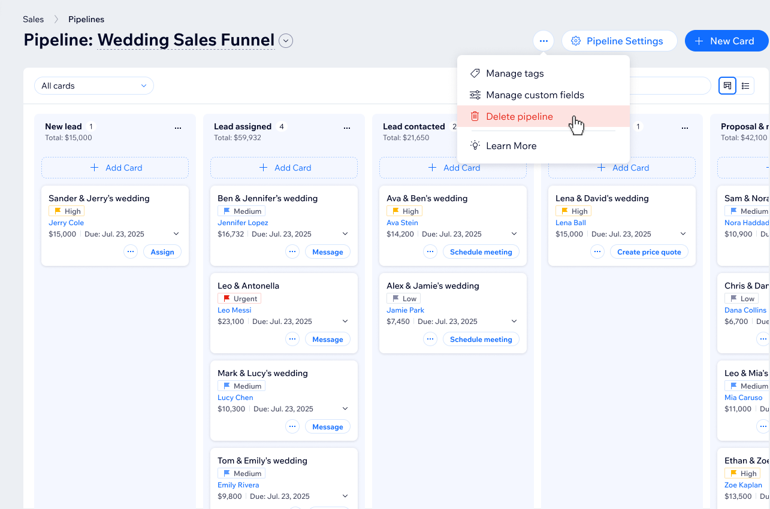The width and height of the screenshot is (770, 509).
Task: Switch to board view icon
Action: click(727, 86)
